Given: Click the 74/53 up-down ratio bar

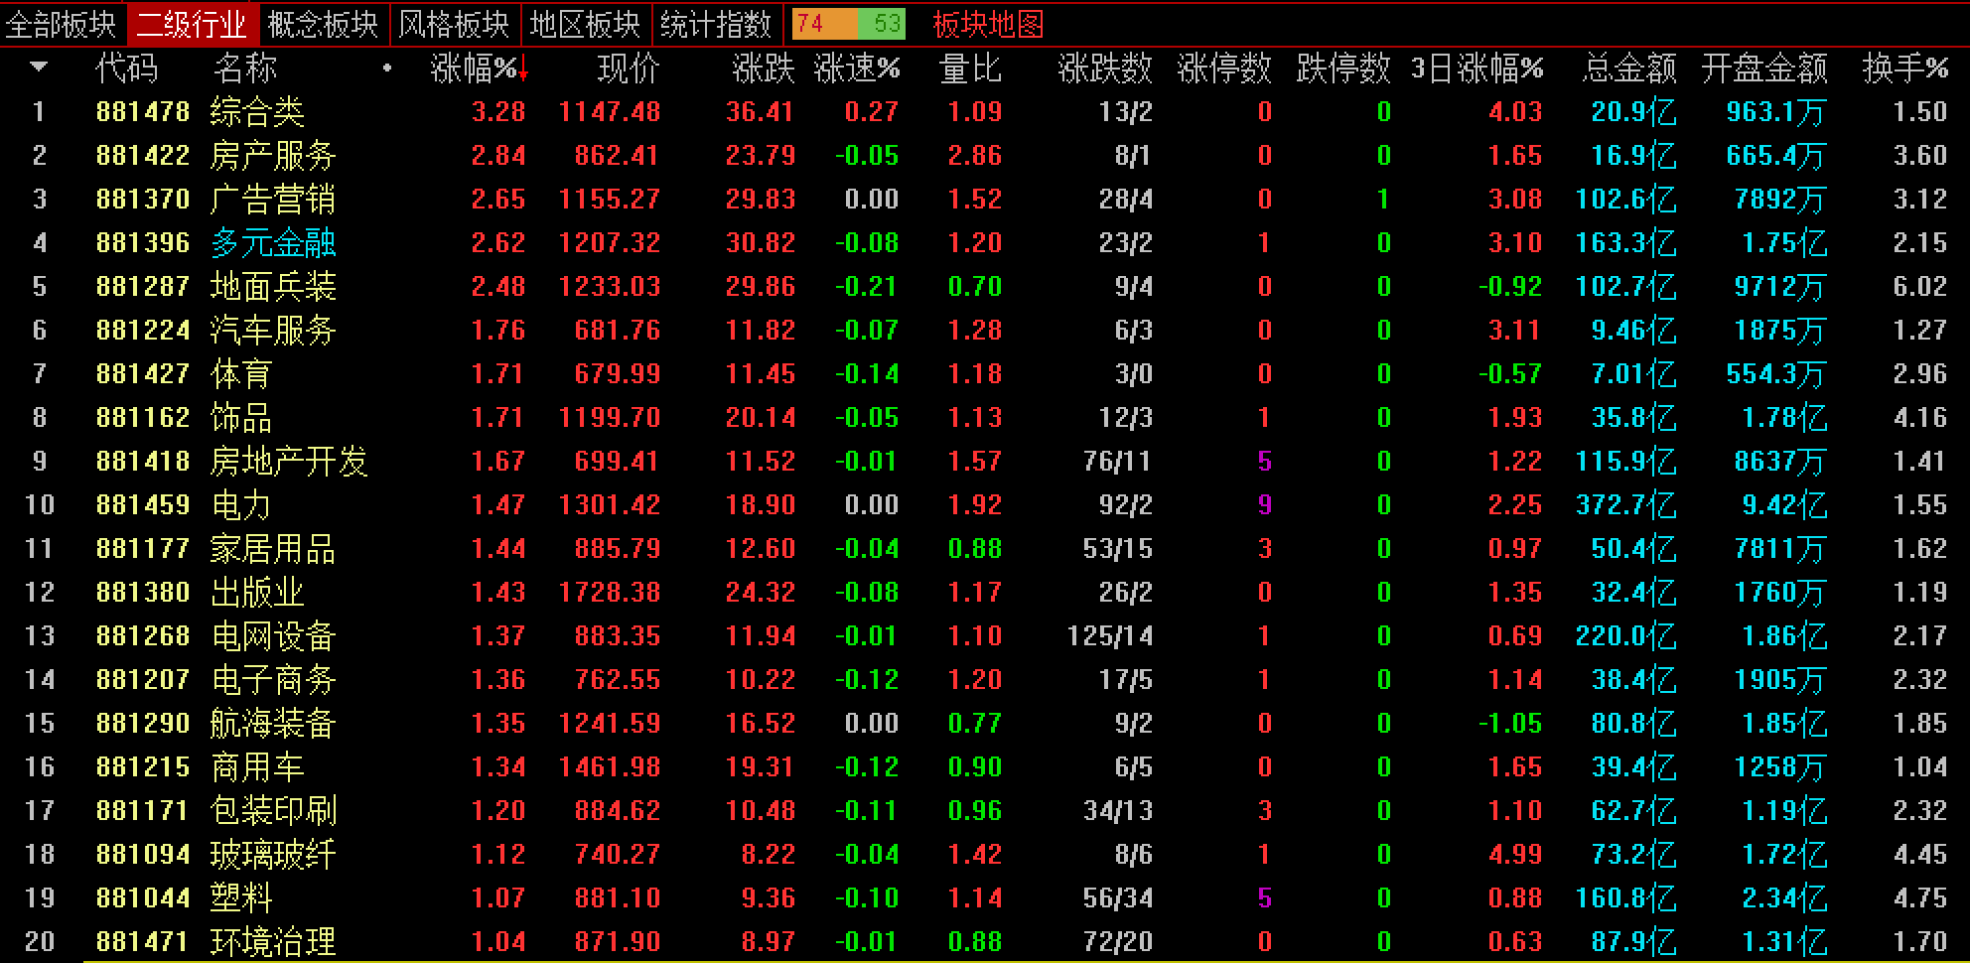Looking at the screenshot, I should tap(849, 24).
